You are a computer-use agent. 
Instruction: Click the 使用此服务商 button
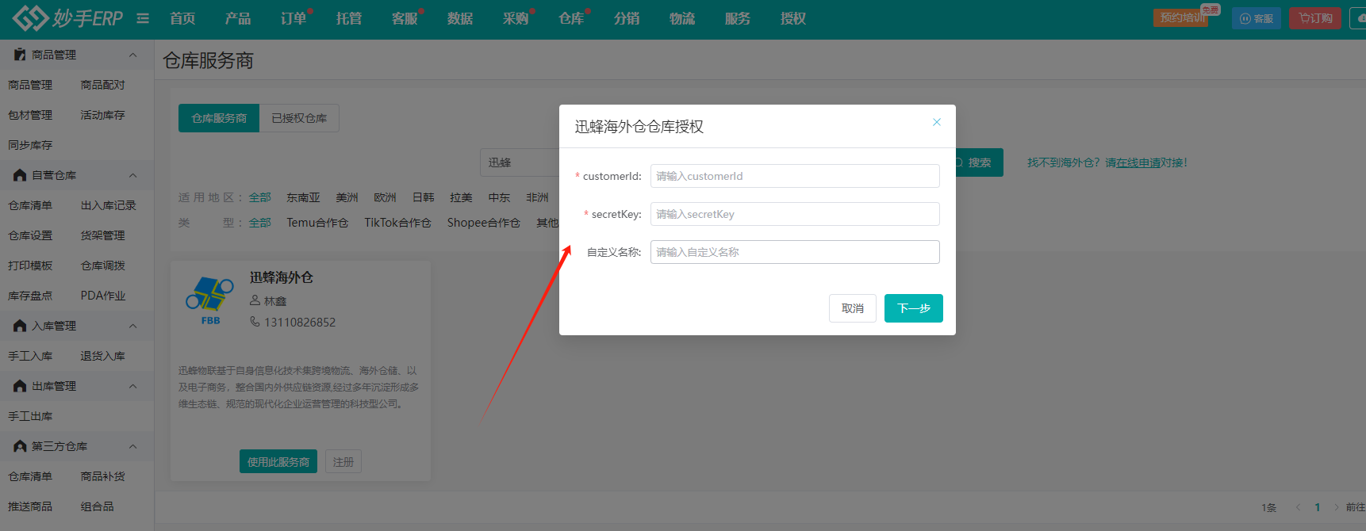click(x=278, y=461)
